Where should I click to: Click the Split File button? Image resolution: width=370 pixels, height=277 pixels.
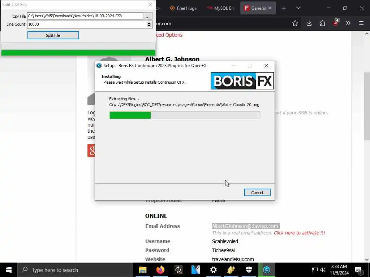pos(53,35)
